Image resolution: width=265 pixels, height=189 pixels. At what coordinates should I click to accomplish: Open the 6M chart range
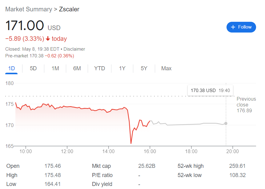point(77,68)
